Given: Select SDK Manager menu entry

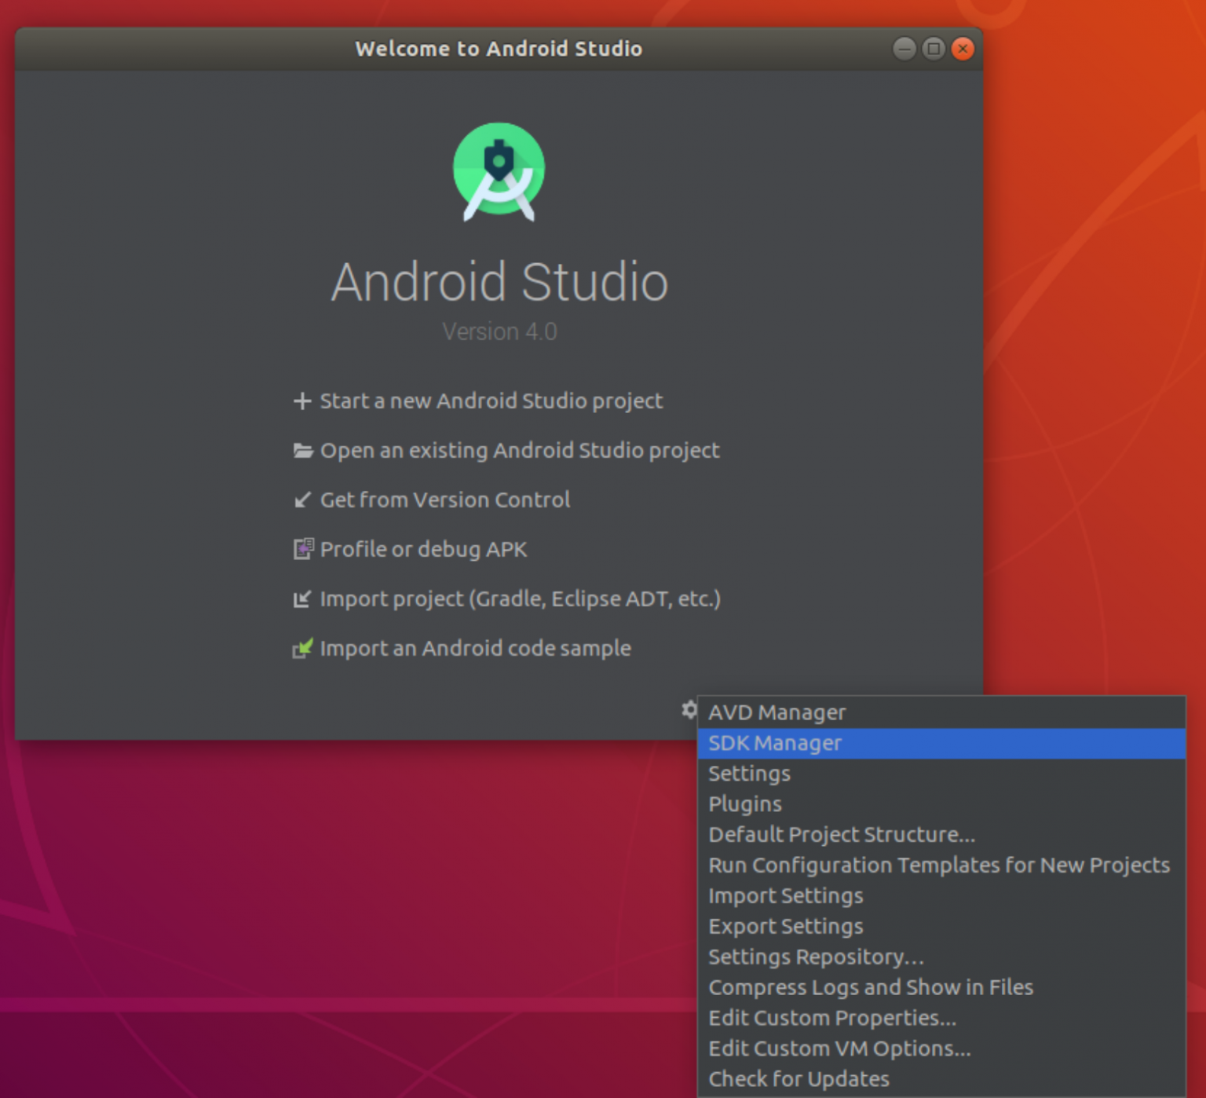Looking at the screenshot, I should (x=775, y=743).
